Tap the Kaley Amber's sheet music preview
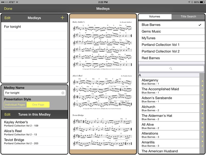The height and width of the screenshot is (155, 206). coord(102,45)
